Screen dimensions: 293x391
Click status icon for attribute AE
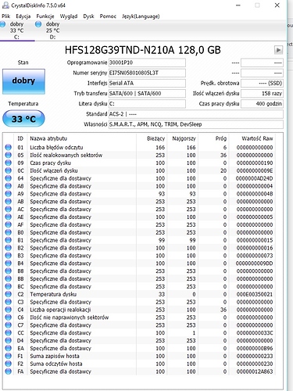9,217
